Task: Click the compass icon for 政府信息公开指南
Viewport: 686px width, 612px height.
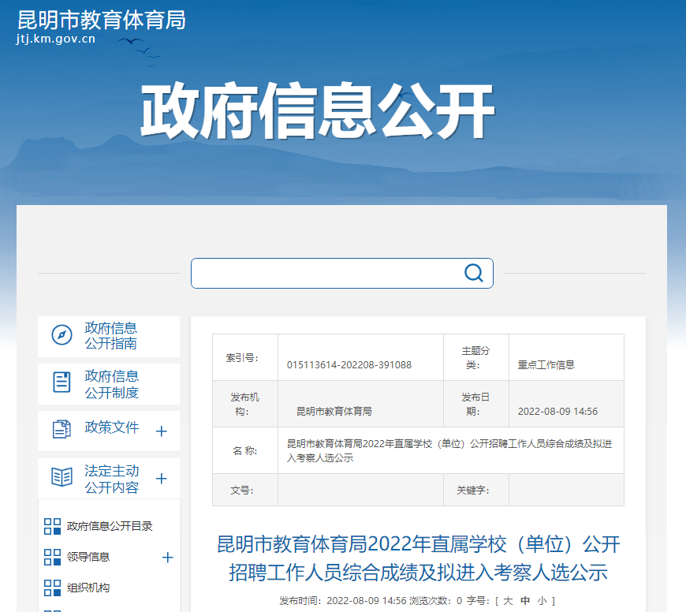Action: [x=62, y=335]
